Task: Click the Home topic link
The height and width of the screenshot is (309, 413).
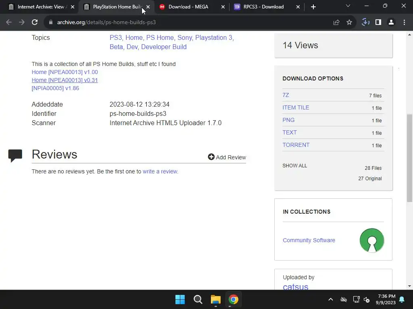Action: (134, 37)
